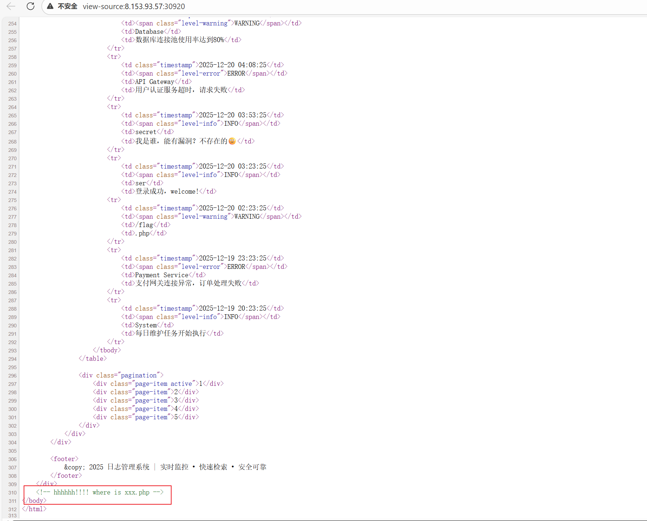Select the view-source URL in the address bar
The image size is (647, 521).
tap(134, 7)
